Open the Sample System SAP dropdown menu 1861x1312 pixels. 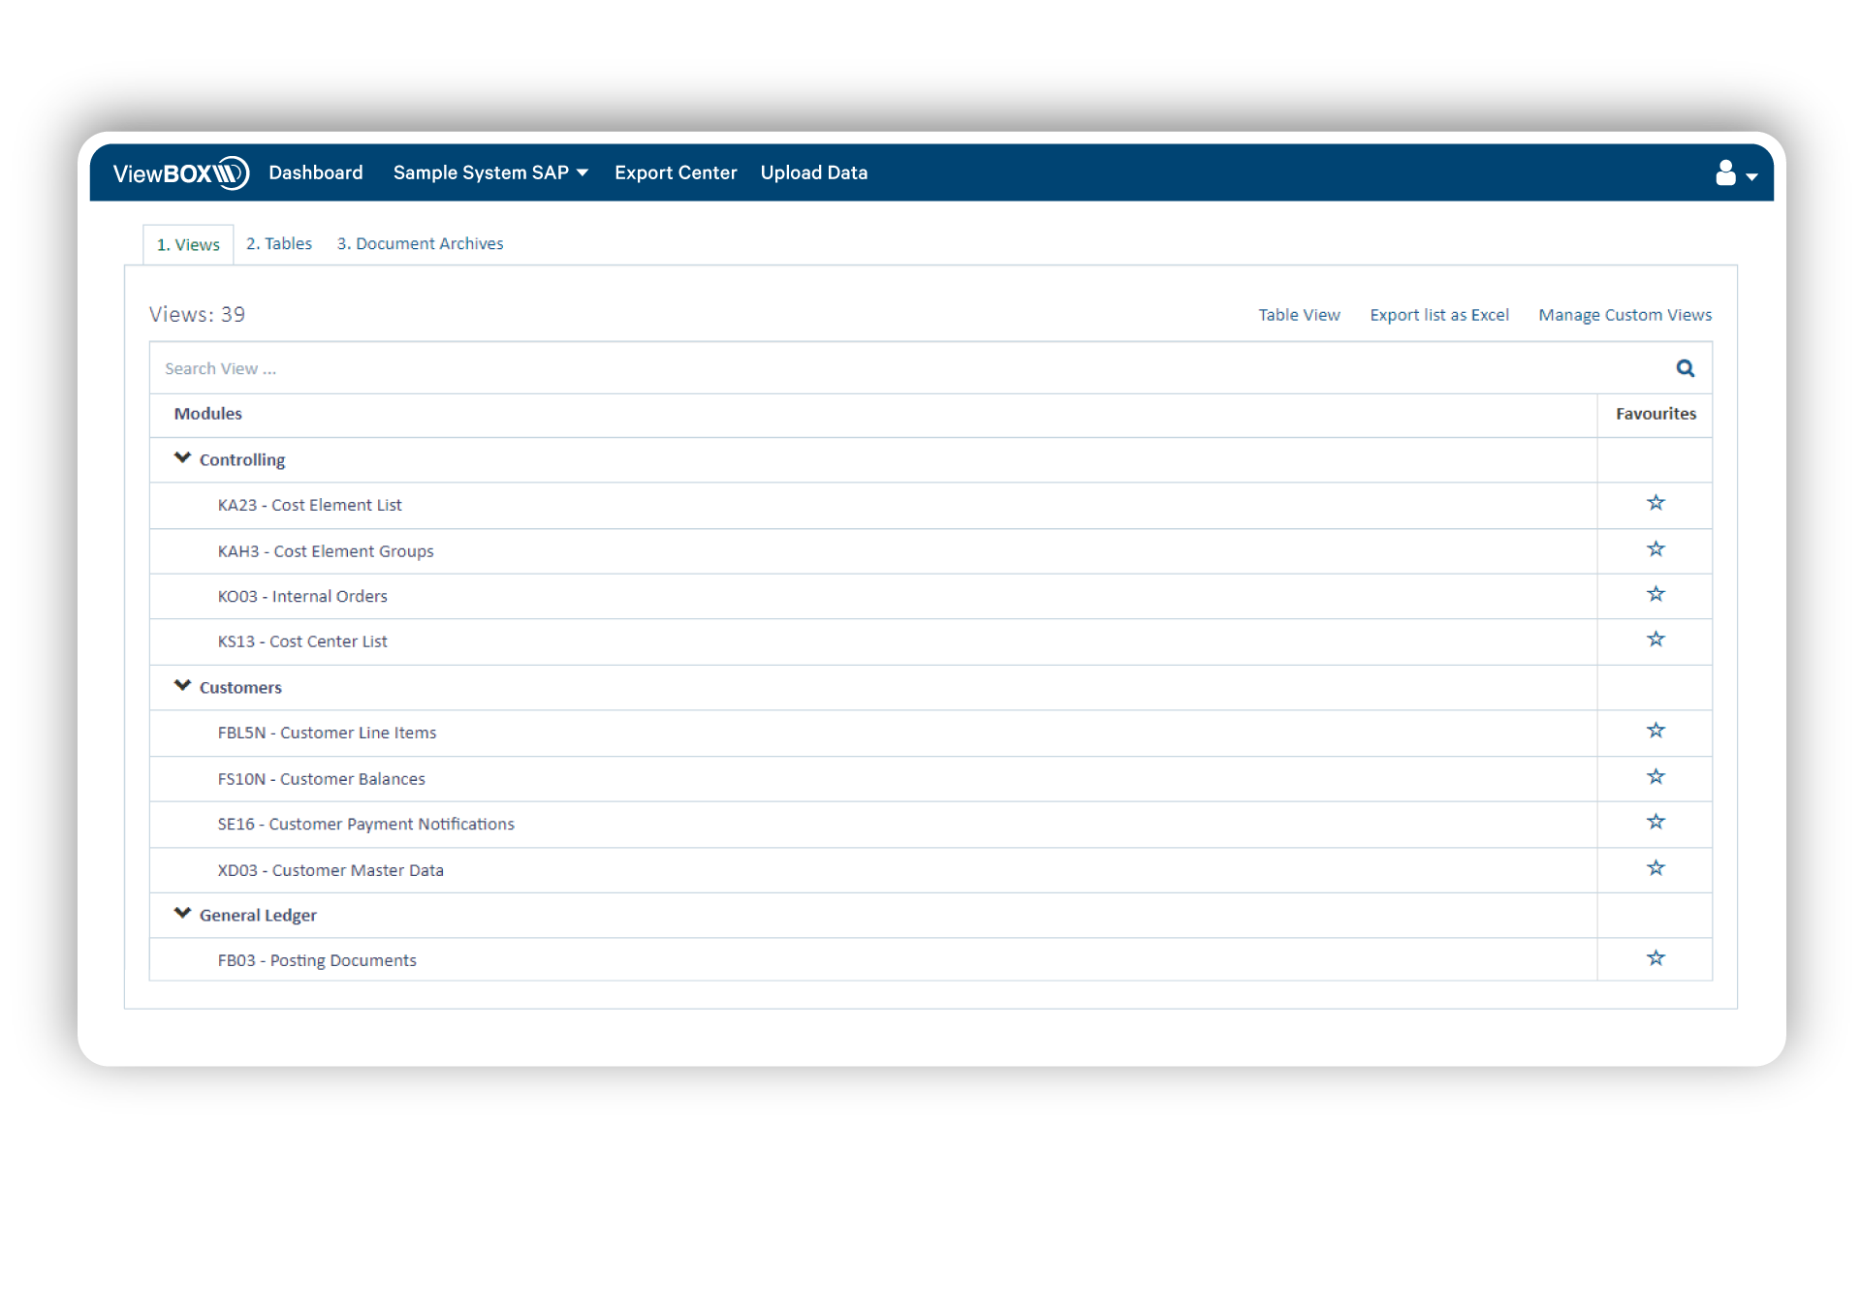pos(490,173)
